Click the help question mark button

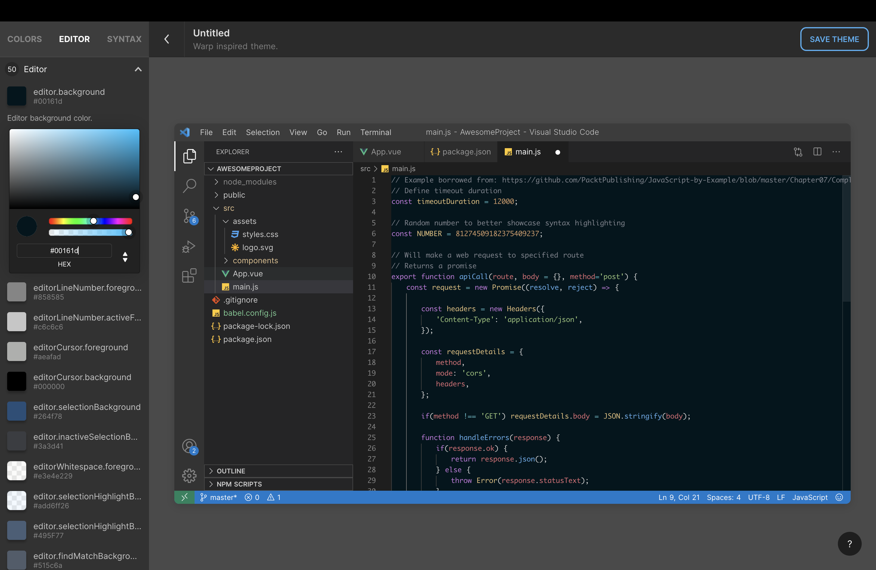point(849,543)
